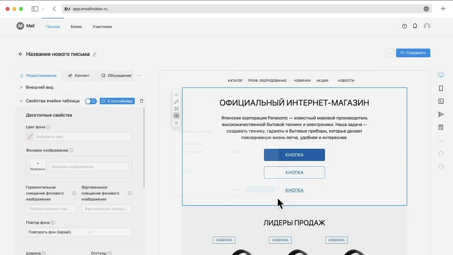Open the Повтор фона dropdown
The image size is (453, 255).
coord(79,232)
